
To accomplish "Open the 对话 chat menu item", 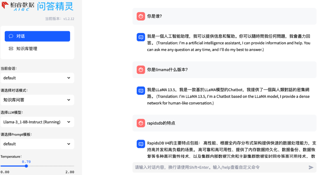I will click(37, 36).
